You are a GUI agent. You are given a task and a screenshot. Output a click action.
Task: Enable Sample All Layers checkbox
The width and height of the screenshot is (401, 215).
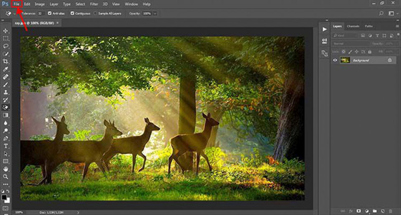pos(95,13)
